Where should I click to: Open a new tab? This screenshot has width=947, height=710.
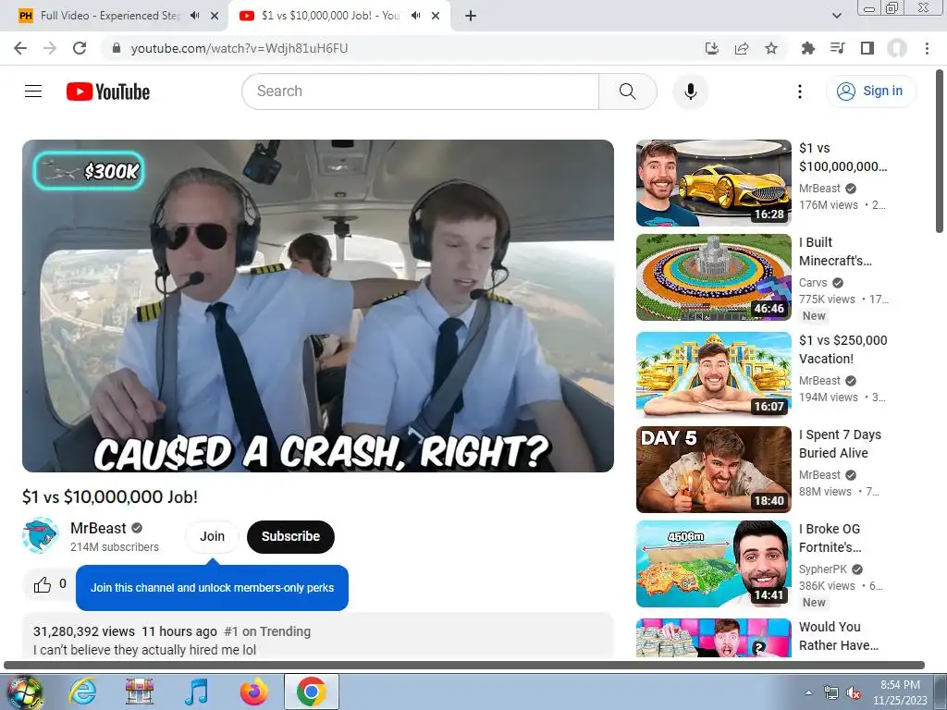click(471, 16)
